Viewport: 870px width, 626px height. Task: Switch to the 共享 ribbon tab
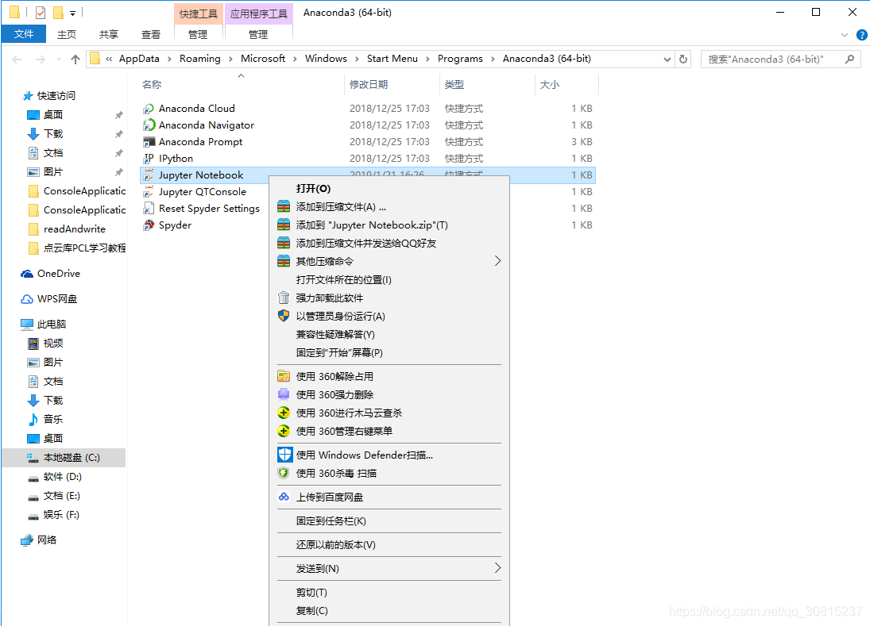pyautogui.click(x=109, y=34)
